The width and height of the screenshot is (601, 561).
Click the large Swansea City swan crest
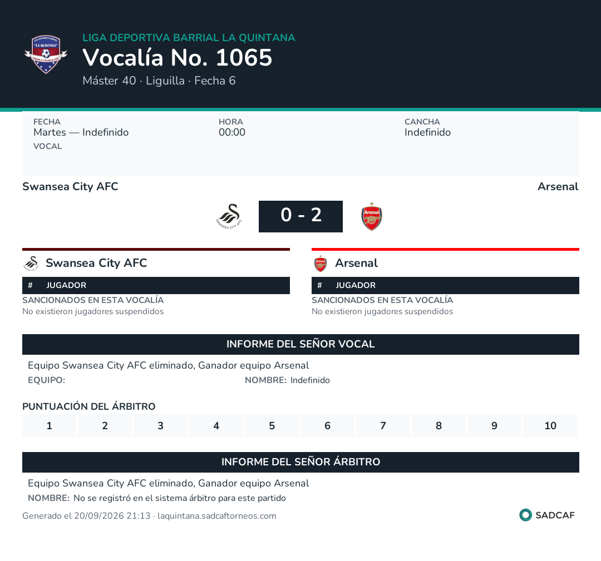(229, 216)
